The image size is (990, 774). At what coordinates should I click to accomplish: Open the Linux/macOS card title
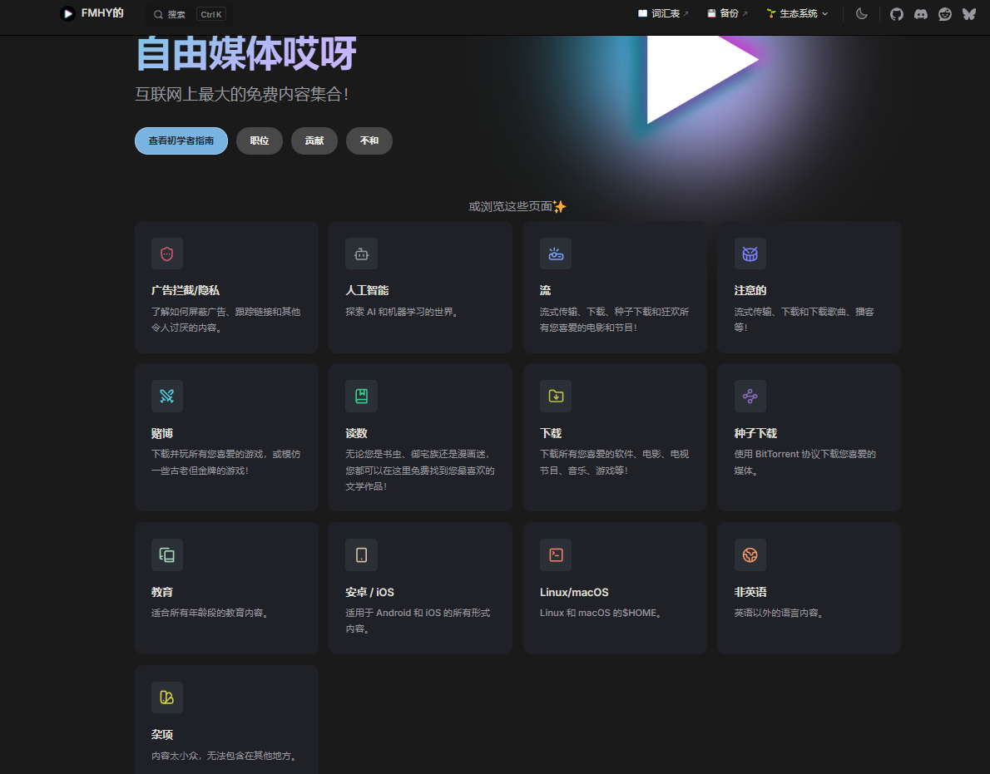click(574, 592)
